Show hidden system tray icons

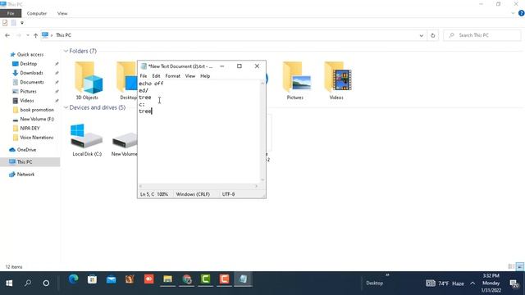point(472,284)
